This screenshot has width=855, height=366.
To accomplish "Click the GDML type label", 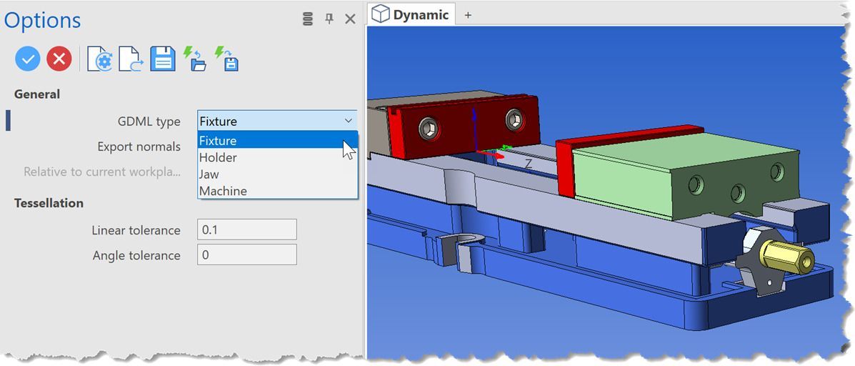I will 149,122.
